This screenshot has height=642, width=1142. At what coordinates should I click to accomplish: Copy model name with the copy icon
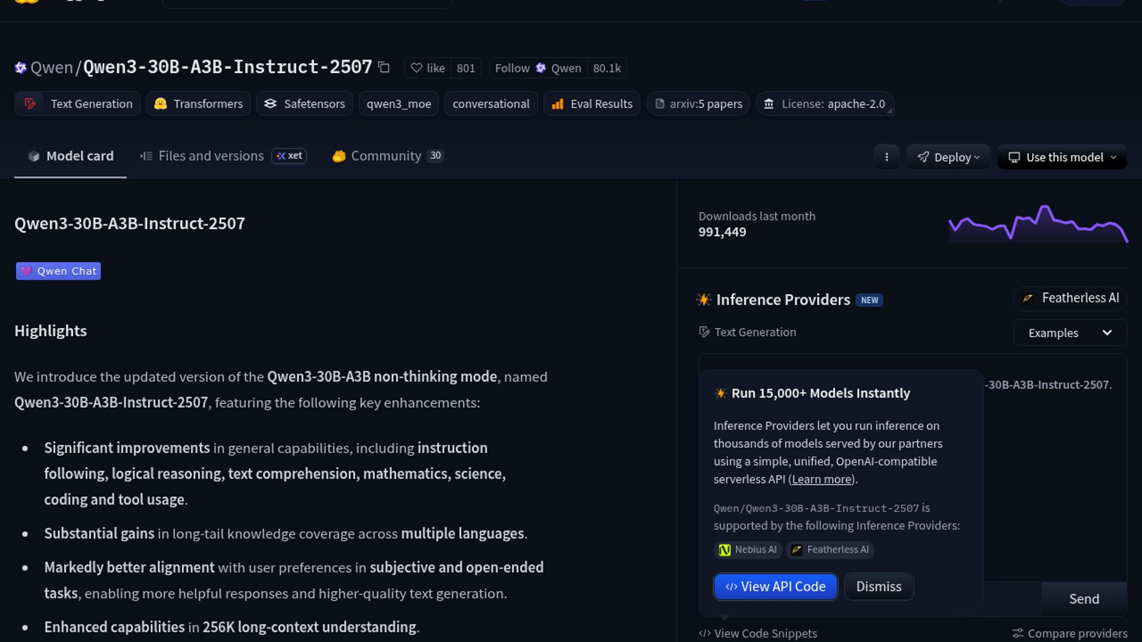point(384,68)
